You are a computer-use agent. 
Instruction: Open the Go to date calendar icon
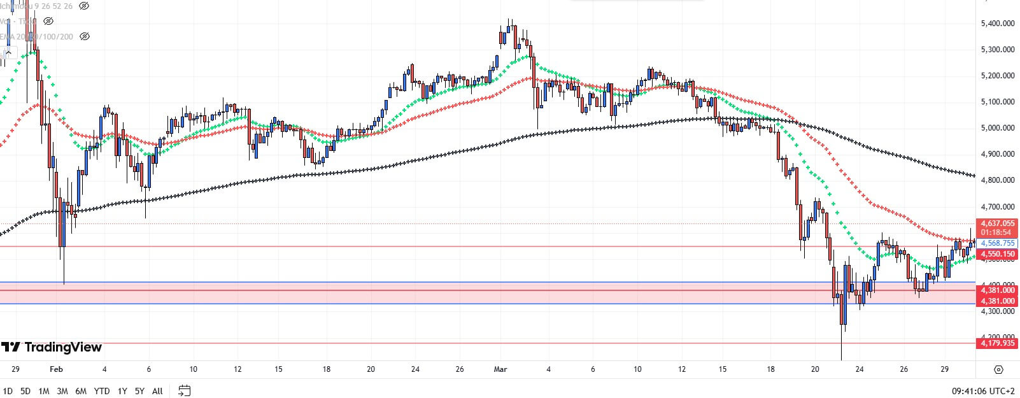pos(185,390)
